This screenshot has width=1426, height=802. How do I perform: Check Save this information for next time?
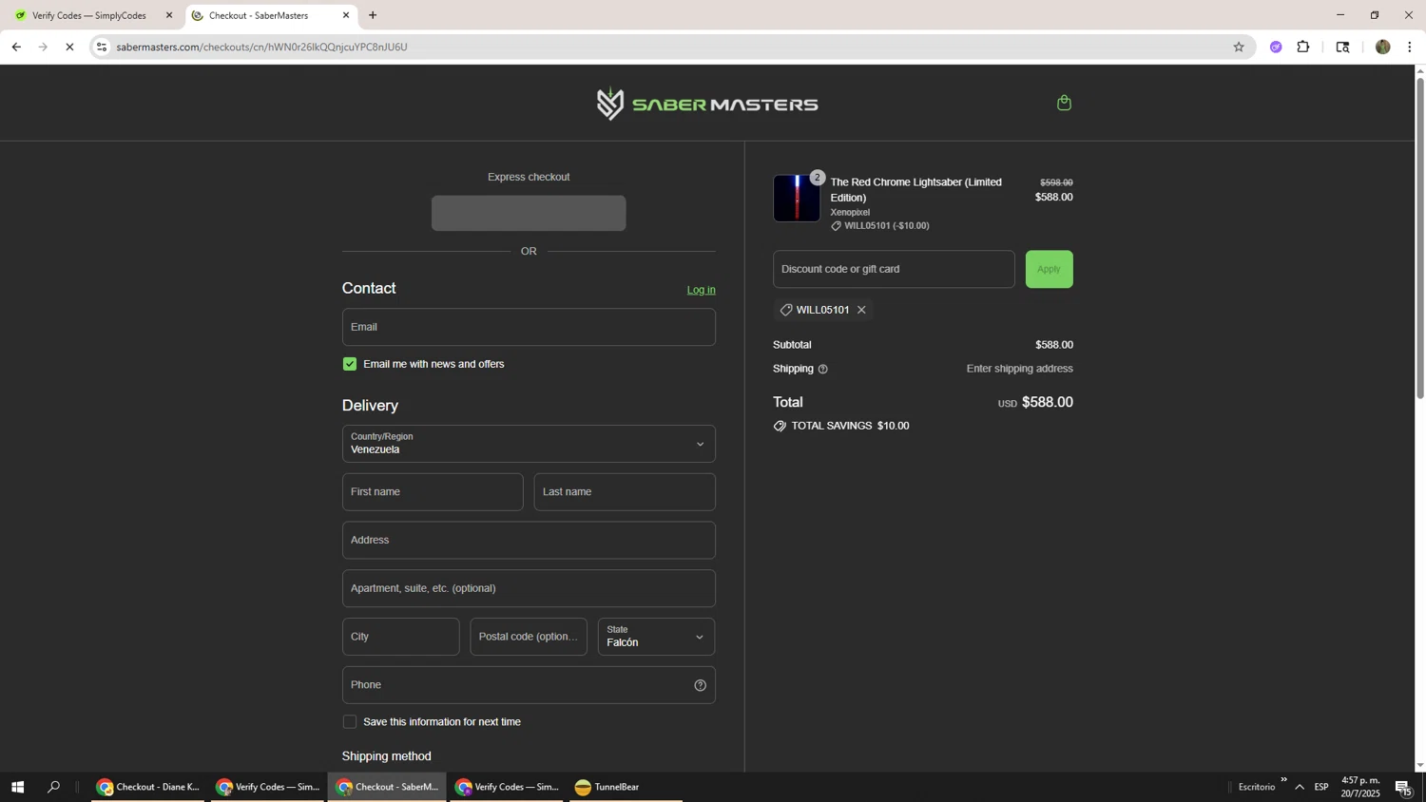(x=350, y=722)
